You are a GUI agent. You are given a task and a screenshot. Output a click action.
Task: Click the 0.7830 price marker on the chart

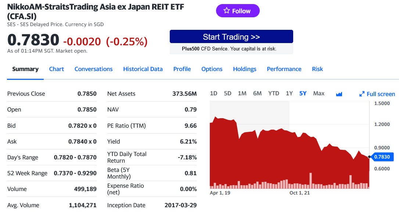[382, 156]
